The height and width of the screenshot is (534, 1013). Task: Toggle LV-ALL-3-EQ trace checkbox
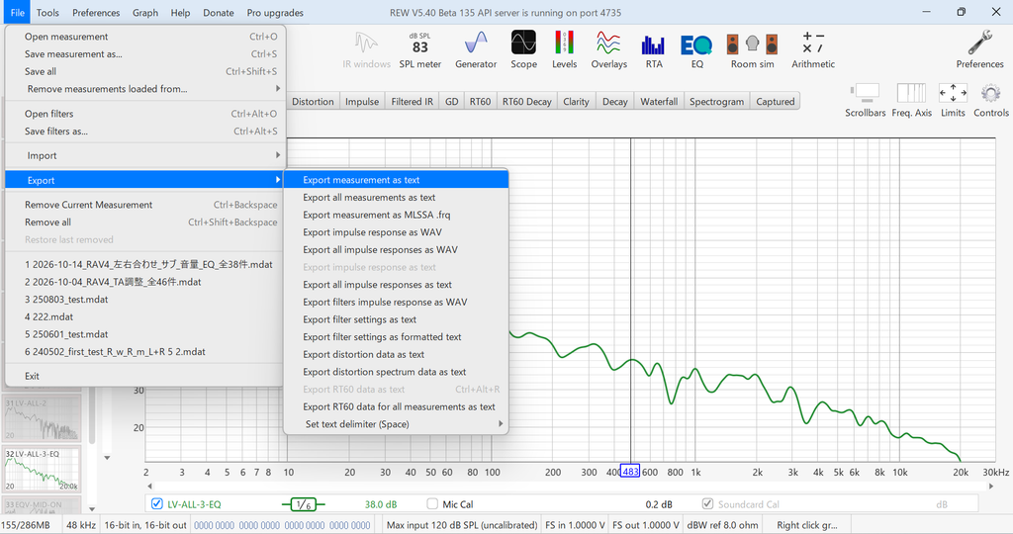click(x=156, y=503)
